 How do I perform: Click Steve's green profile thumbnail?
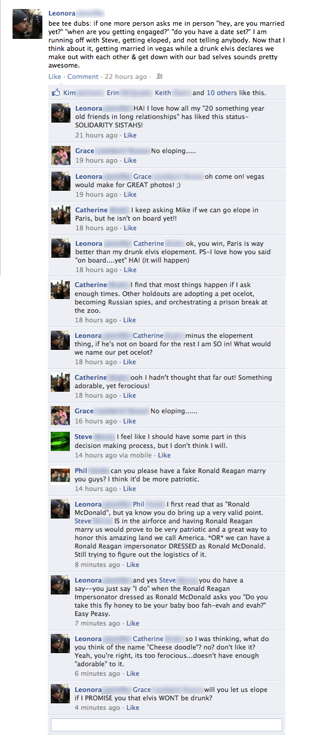61,443
